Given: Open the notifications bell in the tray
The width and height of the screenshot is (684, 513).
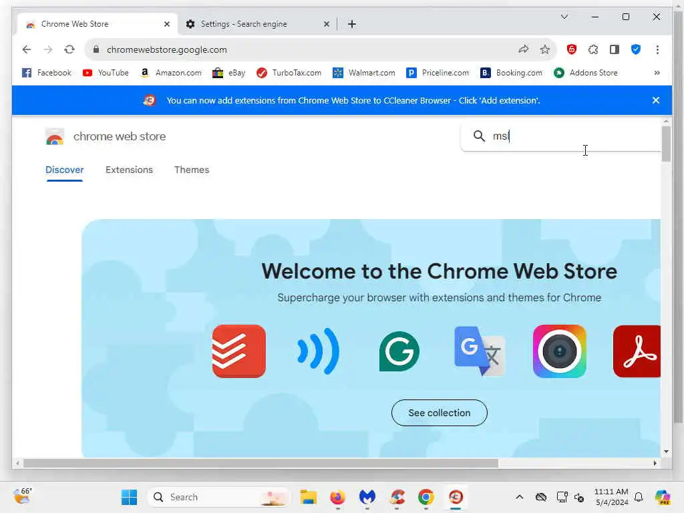Looking at the screenshot, I should click(x=639, y=497).
